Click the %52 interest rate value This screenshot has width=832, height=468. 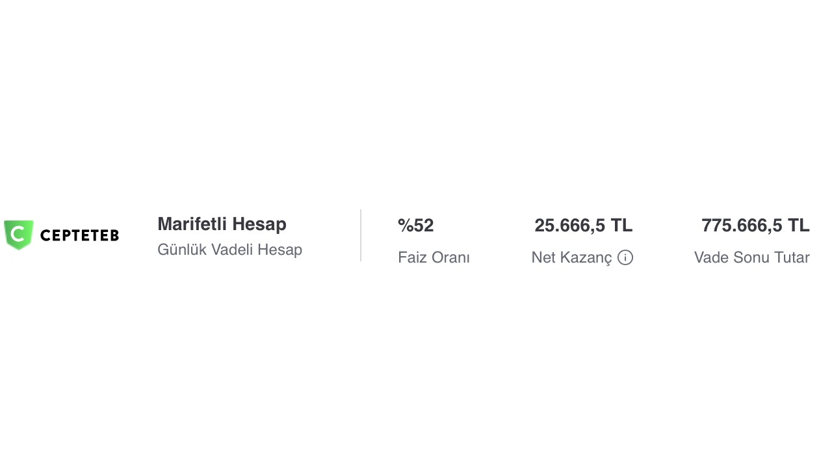(416, 226)
